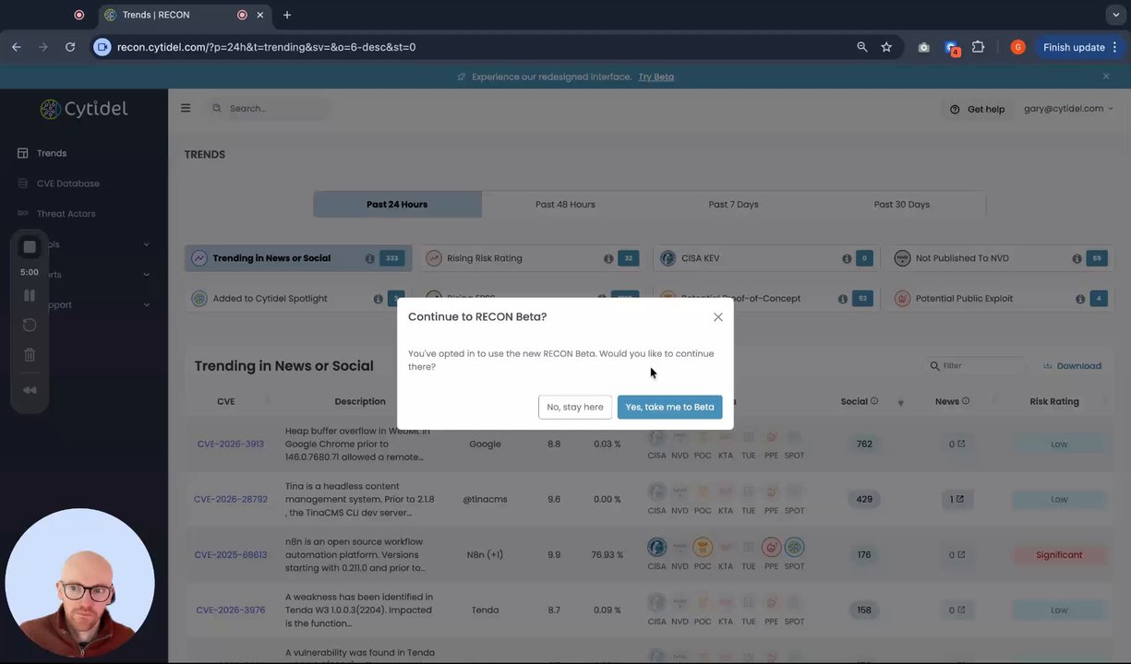Click the POC icon in the CVE-2025-68613 row
Image resolution: width=1131 pixels, height=664 pixels.
coord(703,548)
